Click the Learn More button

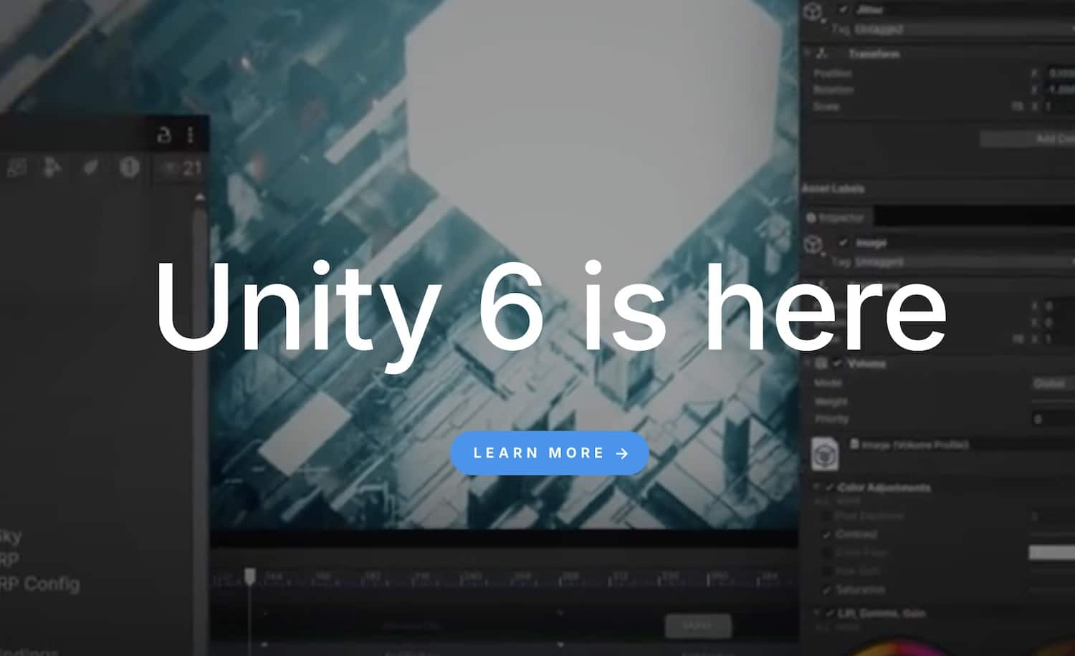click(550, 453)
